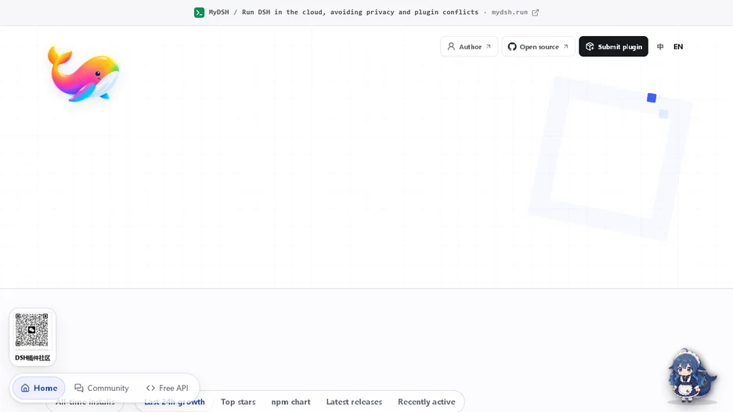Image resolution: width=733 pixels, height=412 pixels.
Task: Click the GitHub icon in Open source button
Action: pos(512,47)
